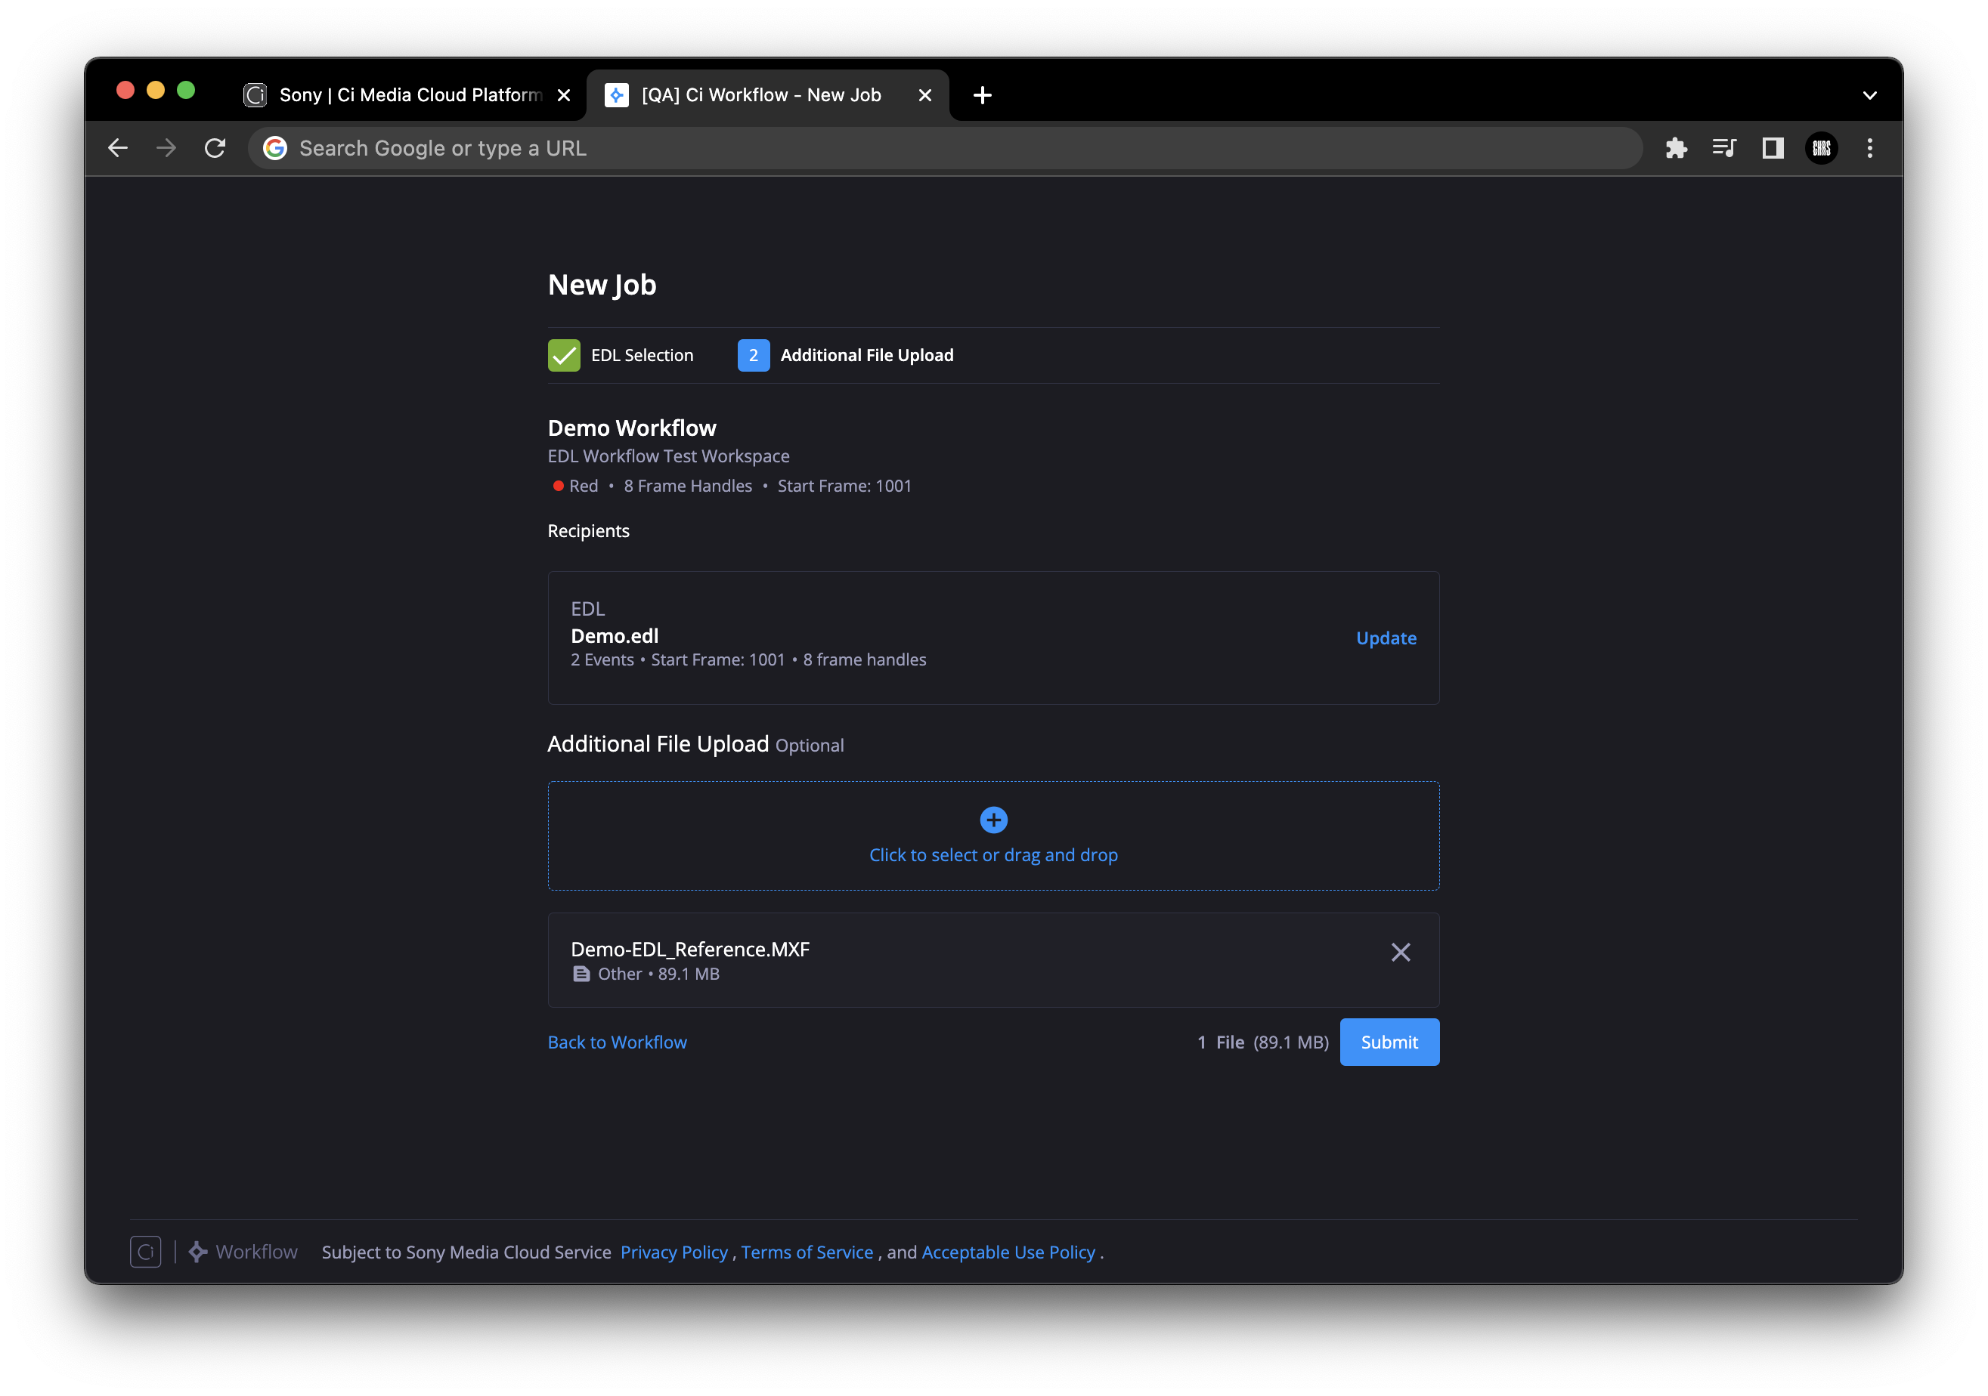1988x1396 pixels.
Task: Open the Terms of Service link
Action: 807,1252
